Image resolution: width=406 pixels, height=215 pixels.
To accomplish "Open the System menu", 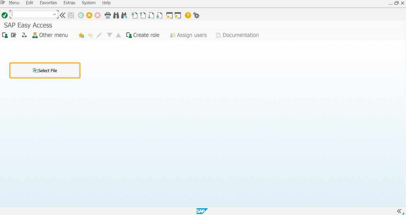I will tap(89, 3).
